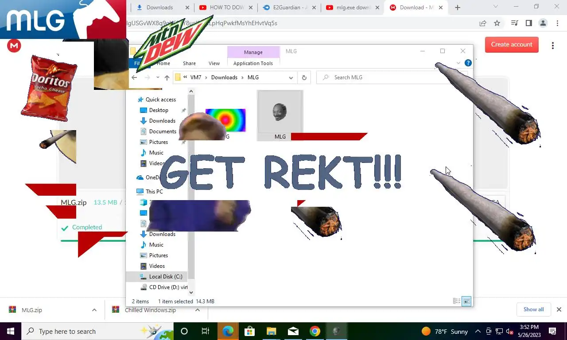Click the network tray icon
567x340 pixels.
coord(499,332)
